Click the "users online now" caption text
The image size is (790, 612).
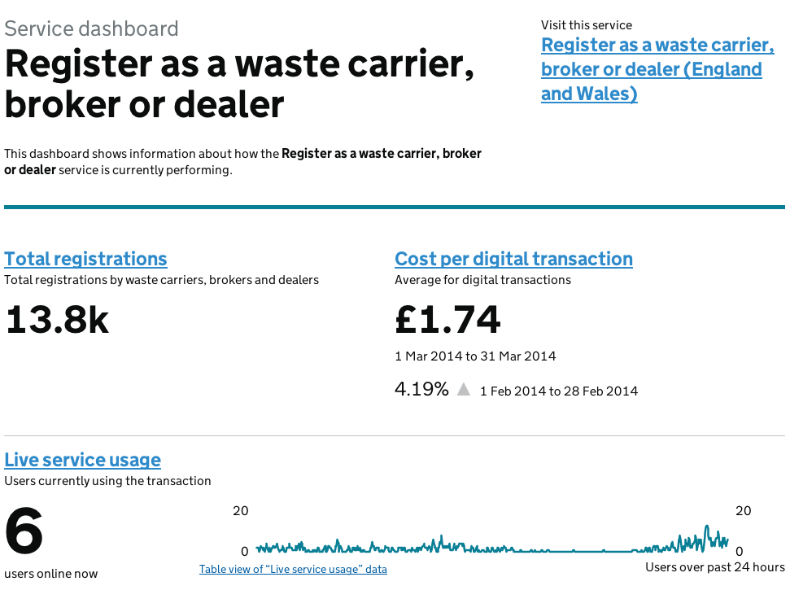tap(50, 574)
